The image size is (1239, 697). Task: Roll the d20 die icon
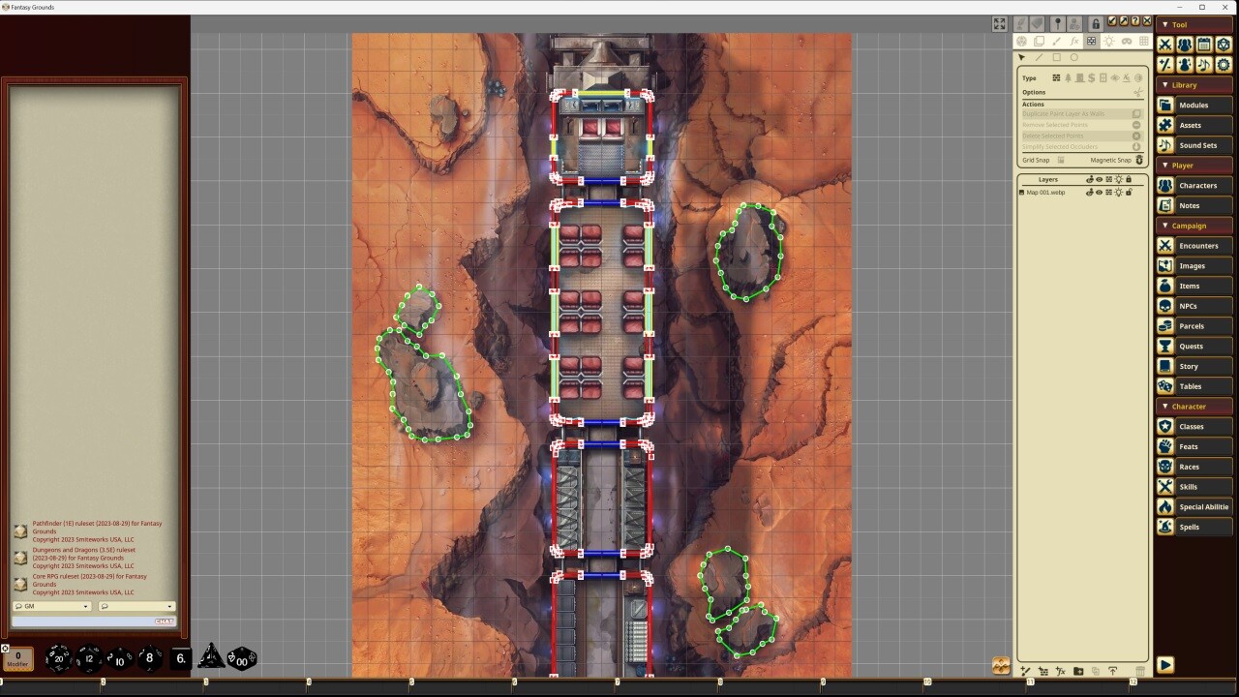58,658
